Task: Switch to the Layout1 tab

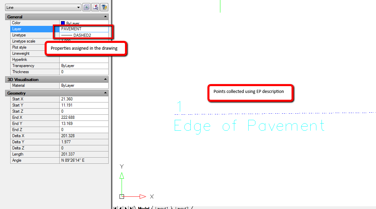Action: [161, 208]
